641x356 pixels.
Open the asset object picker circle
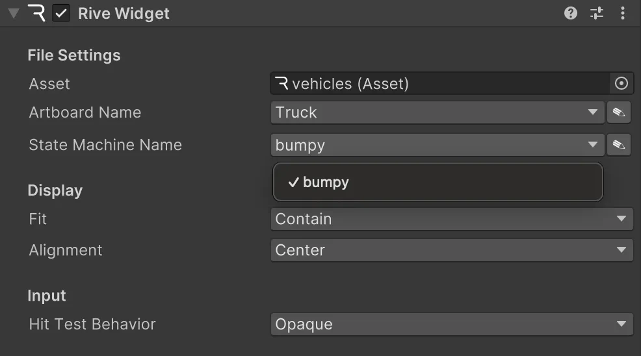pyautogui.click(x=621, y=83)
